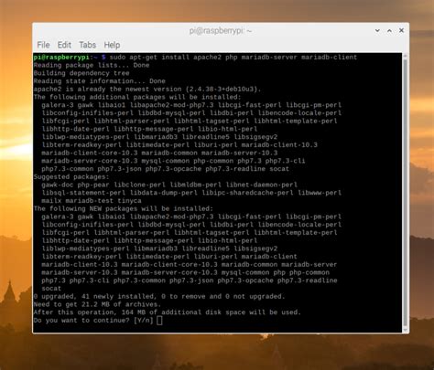Open the Edit menu
This screenshot has width=434, height=370.
coord(64,45)
